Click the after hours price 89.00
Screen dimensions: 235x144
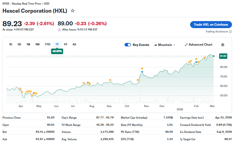point(65,24)
